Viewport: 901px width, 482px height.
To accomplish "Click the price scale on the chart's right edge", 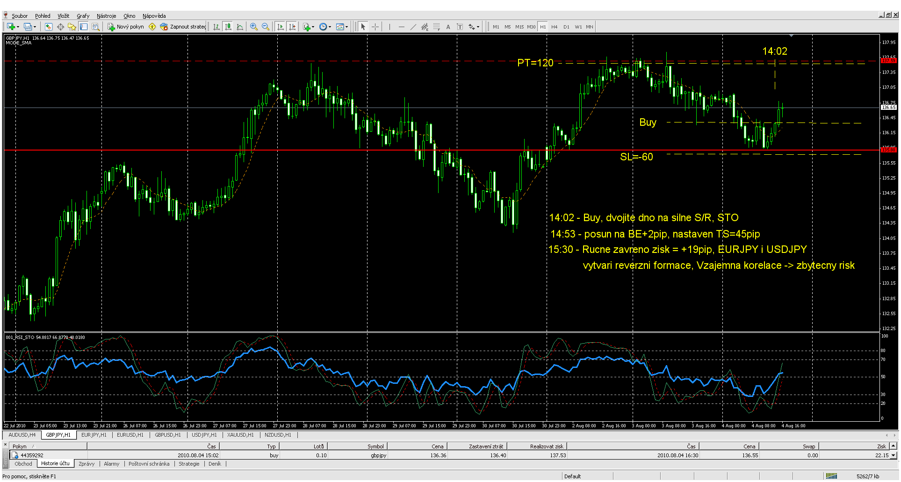I will (888, 187).
